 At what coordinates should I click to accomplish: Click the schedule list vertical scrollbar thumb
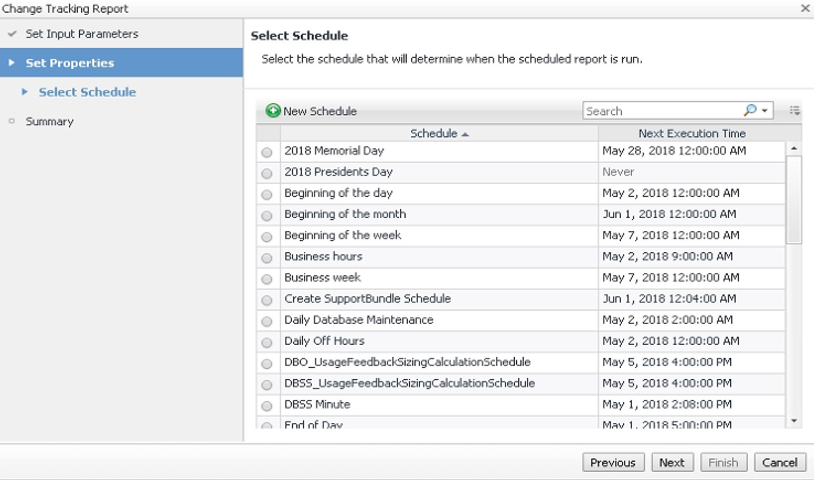pos(794,199)
